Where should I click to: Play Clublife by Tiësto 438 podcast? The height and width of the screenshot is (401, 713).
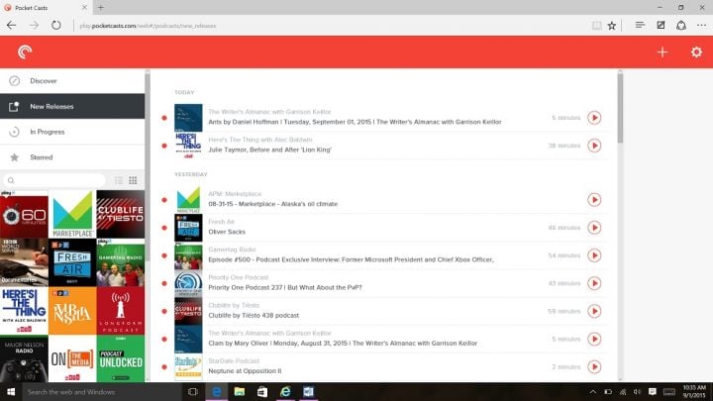(594, 311)
